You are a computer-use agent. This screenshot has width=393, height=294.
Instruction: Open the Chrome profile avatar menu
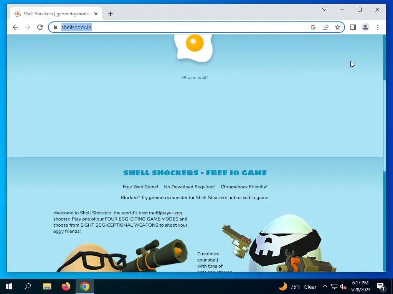365,27
